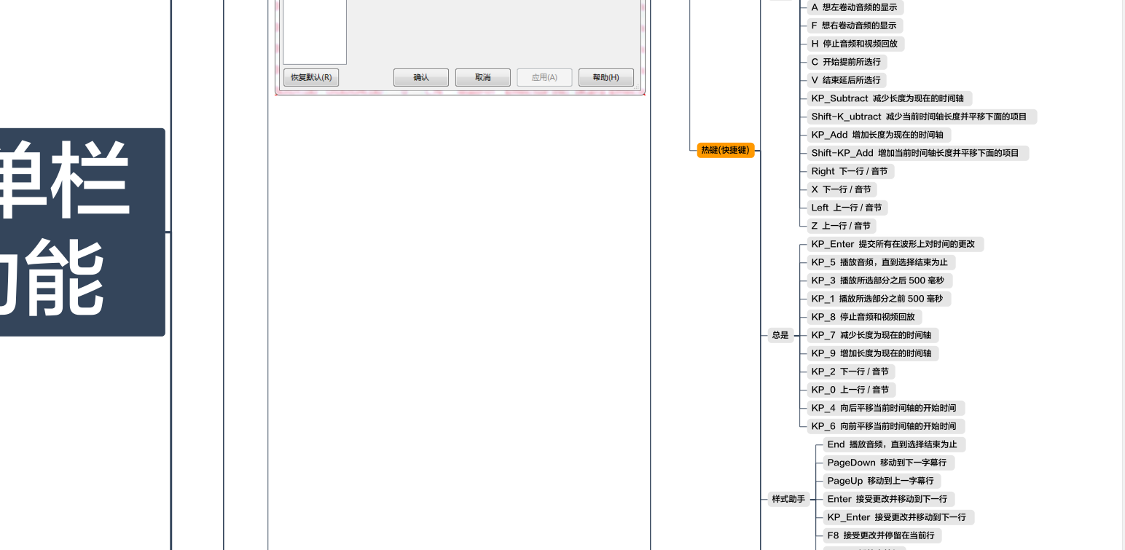Select node 'KP_Subtract 减少长度为现在的时间轴'

(x=889, y=98)
